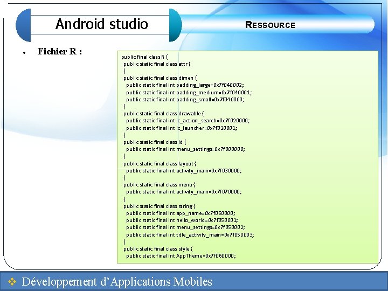Click the line 'public static final class attr {'
388x291 pixels.
pyautogui.click(x=157, y=64)
